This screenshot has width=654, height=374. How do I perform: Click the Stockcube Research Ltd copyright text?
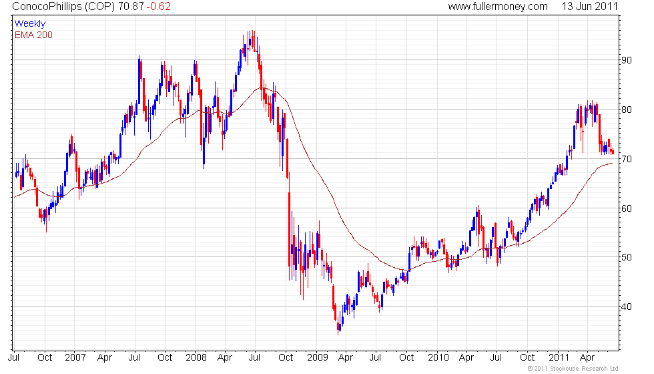[573, 369]
